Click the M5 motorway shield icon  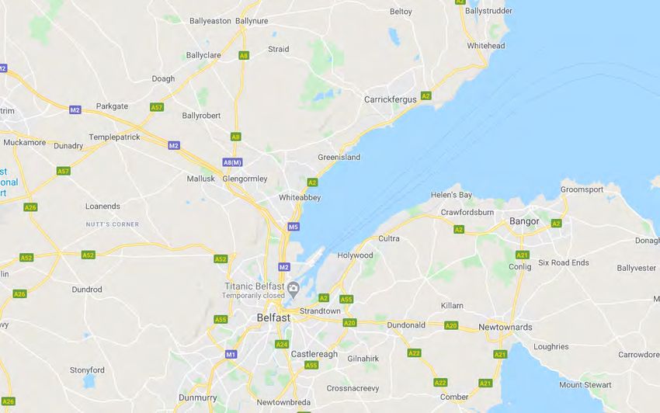pyautogui.click(x=294, y=227)
